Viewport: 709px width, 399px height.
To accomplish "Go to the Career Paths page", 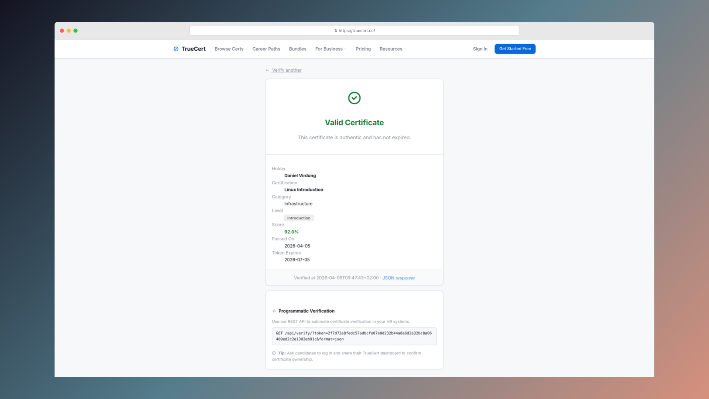I will tap(266, 49).
